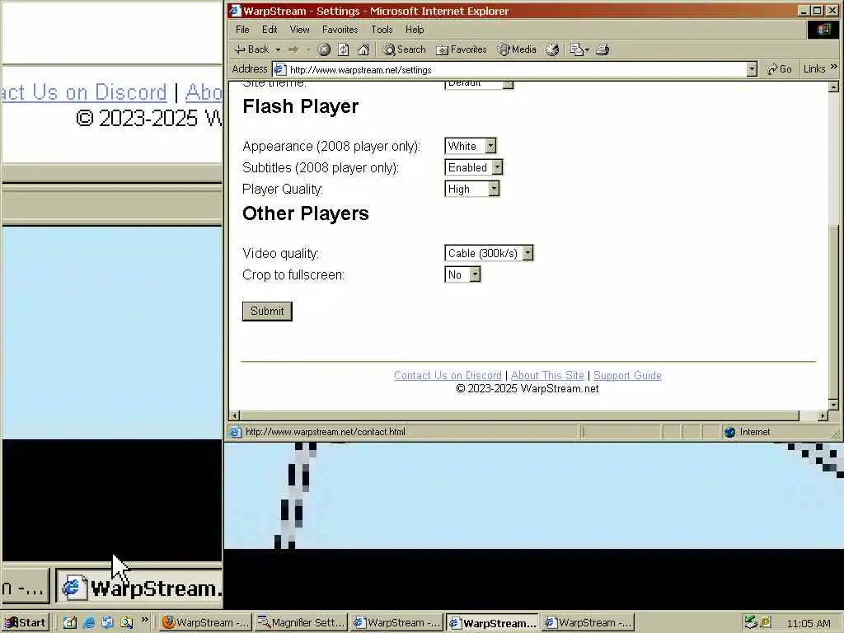This screenshot has width=844, height=633.
Task: Click the Go button beside the address bar
Action: [780, 69]
